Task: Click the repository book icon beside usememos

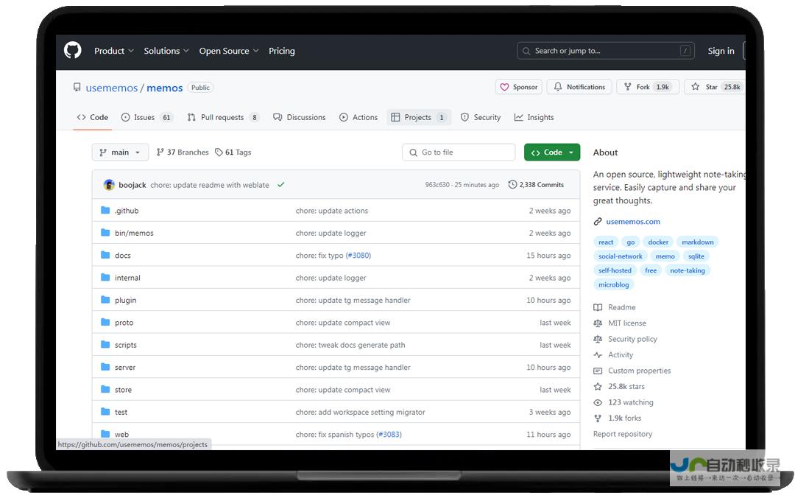Action: [x=77, y=88]
